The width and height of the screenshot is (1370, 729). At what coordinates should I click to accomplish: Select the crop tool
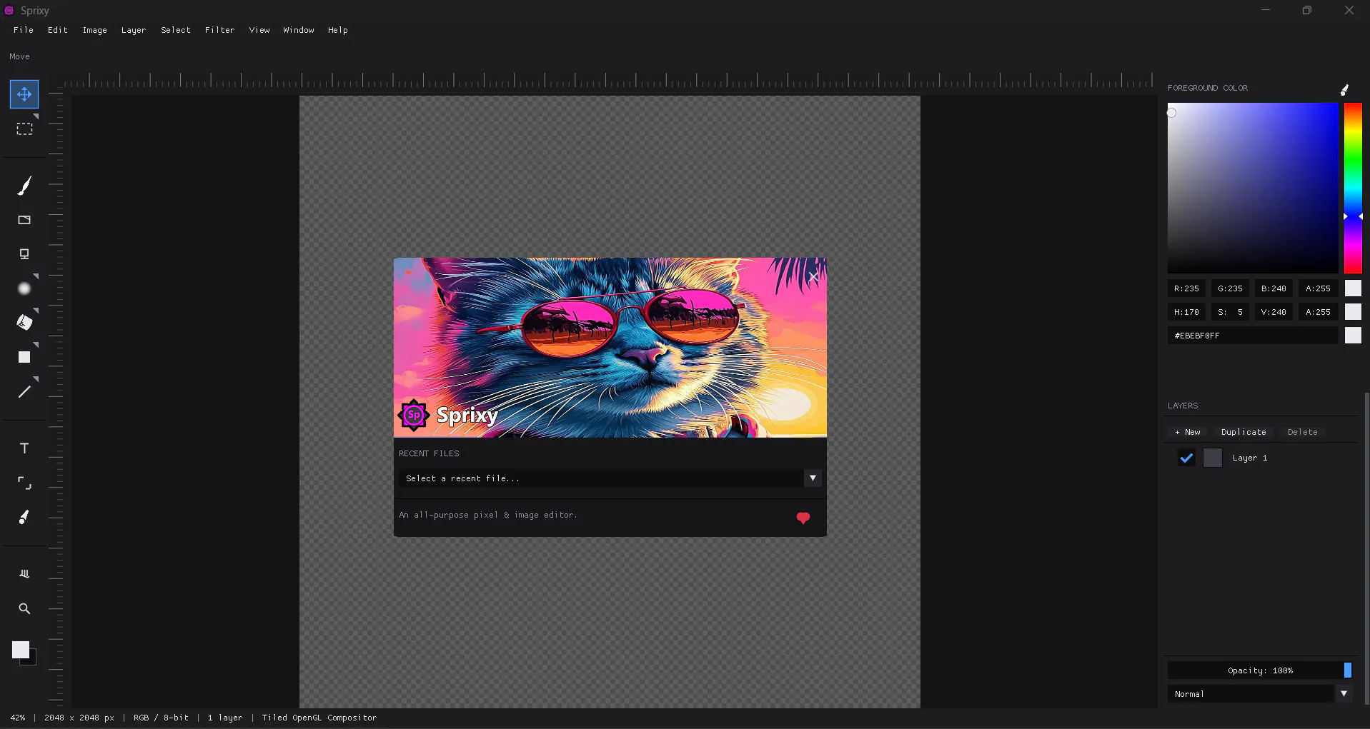[24, 483]
